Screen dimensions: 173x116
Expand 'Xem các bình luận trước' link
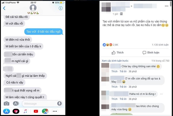[115, 61]
